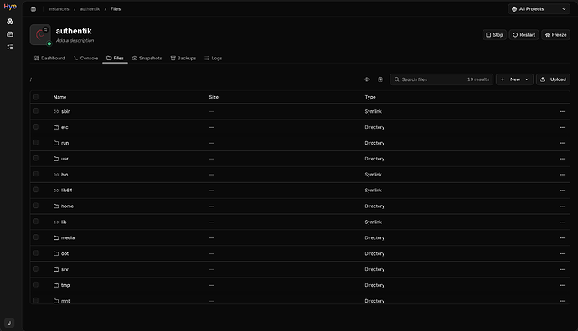Image resolution: width=578 pixels, height=331 pixels.
Task: Click the Search files field
Action: (441, 79)
